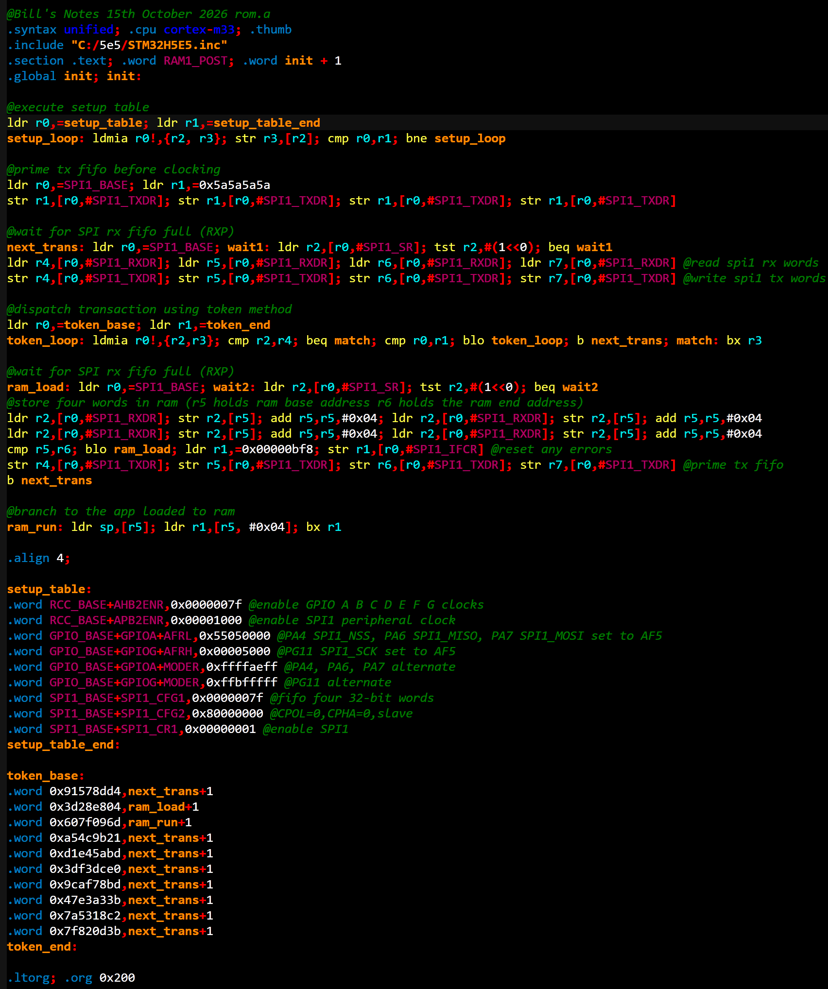Click value "0xffffaeff" on the GPIOA MODER line
Image resolution: width=828 pixels, height=989 pixels.
click(242, 667)
